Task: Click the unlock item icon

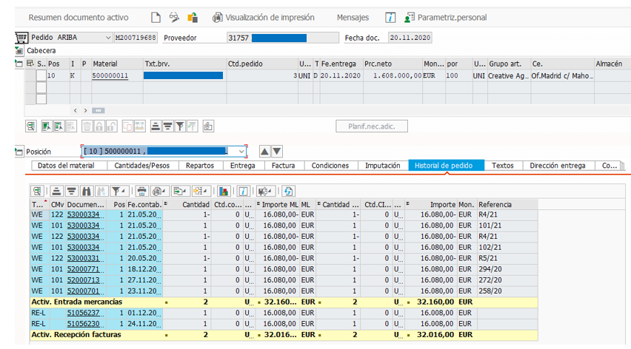Action: 112,126
